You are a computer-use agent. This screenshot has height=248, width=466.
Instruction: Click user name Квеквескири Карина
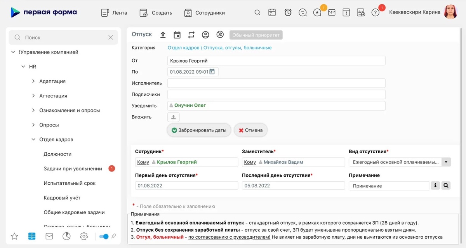click(x=415, y=12)
